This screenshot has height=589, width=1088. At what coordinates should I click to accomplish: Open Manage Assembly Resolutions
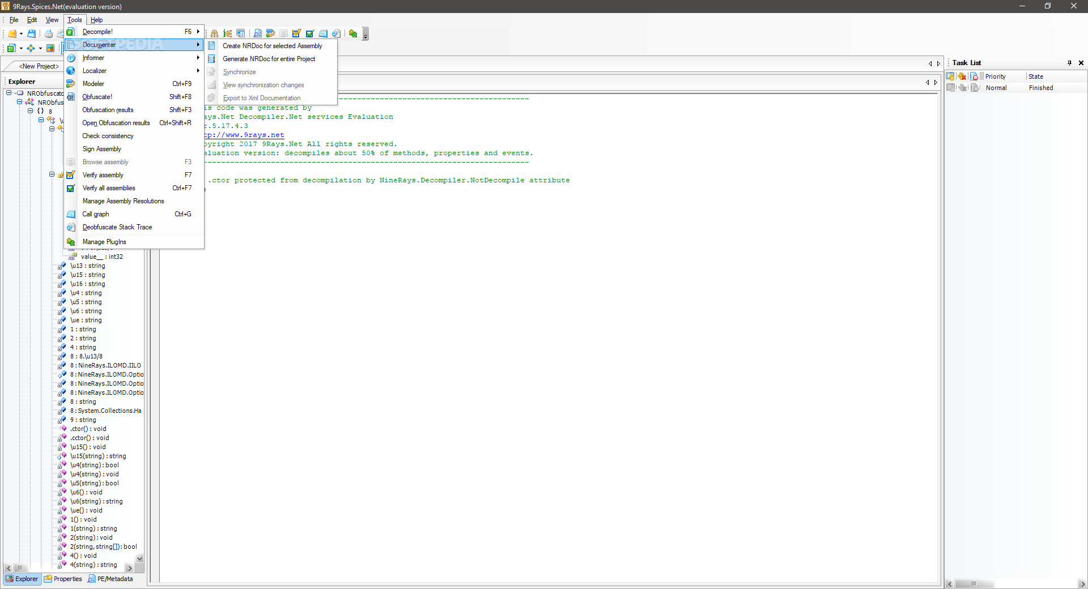click(134, 201)
